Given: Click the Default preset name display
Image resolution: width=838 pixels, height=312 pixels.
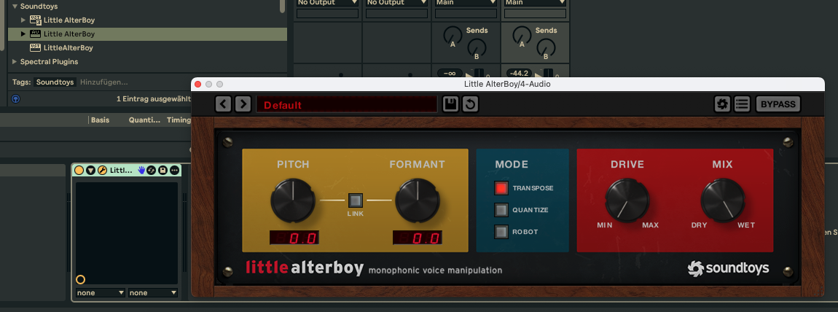Looking at the screenshot, I should tap(346, 104).
